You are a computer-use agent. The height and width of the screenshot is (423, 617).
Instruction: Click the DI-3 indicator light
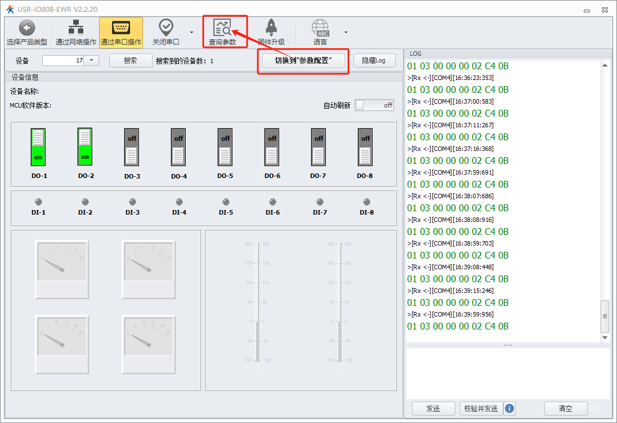click(x=132, y=202)
